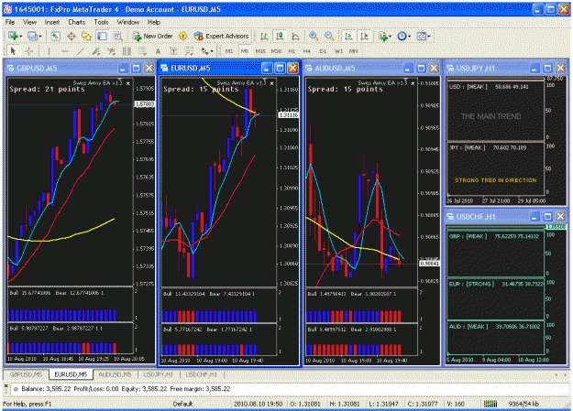Close Swiss Army EA on AUDUSD chart
This screenshot has width=573, height=411.
pyautogui.click(x=413, y=83)
